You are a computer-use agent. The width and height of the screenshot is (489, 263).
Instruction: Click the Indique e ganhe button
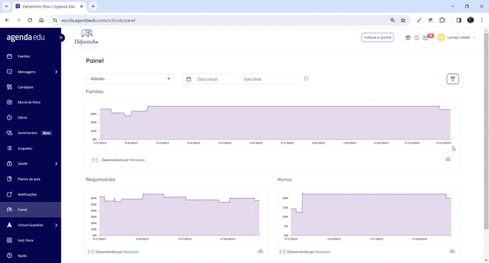(377, 37)
